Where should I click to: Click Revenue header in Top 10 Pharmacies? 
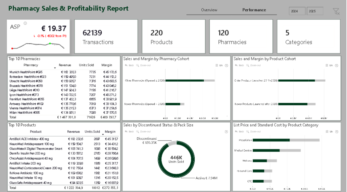[x=65, y=65]
